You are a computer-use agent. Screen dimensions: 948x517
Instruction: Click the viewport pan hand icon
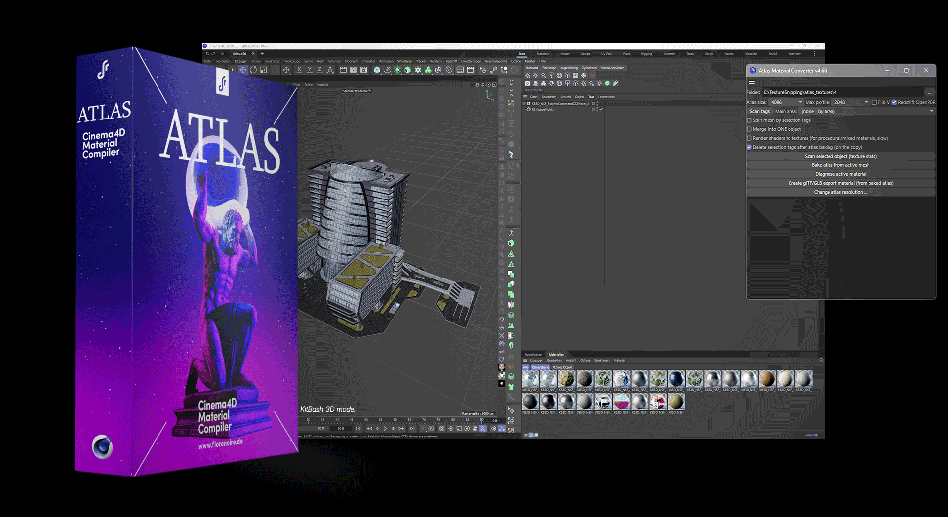(x=477, y=85)
